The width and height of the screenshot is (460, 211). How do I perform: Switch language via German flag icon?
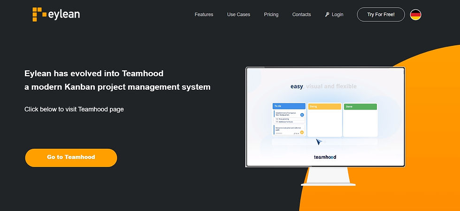tap(415, 15)
